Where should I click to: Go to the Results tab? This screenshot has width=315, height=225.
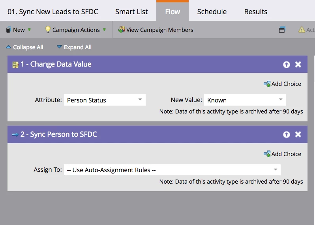(x=256, y=11)
